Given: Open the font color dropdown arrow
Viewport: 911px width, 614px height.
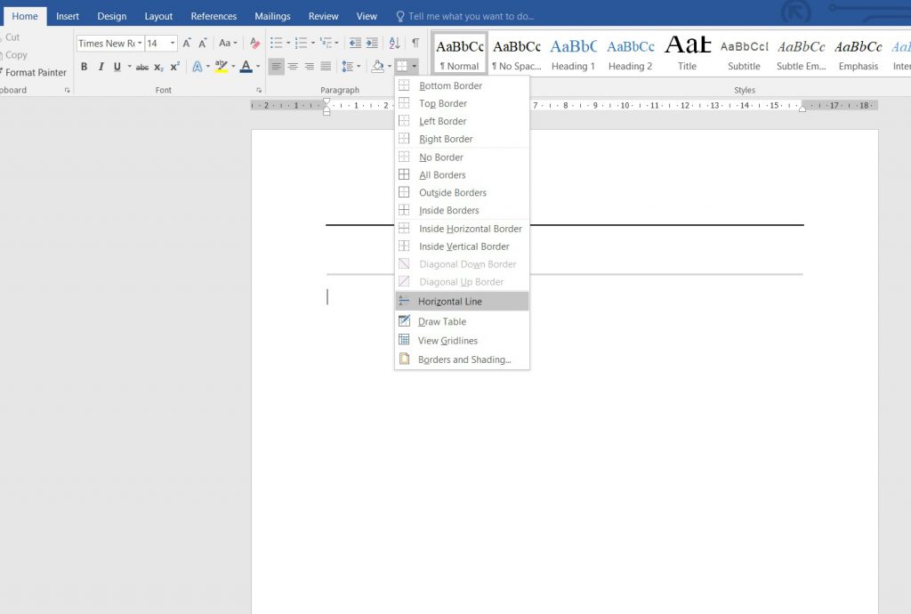Looking at the screenshot, I should [x=258, y=67].
